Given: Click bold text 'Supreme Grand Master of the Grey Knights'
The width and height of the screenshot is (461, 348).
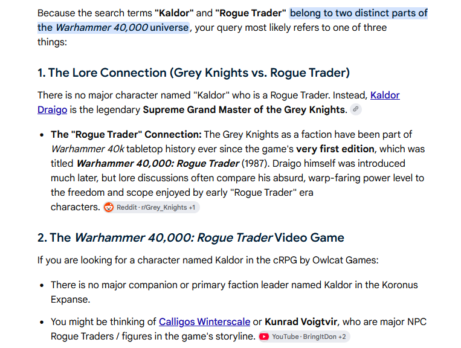Looking at the screenshot, I should [243, 109].
